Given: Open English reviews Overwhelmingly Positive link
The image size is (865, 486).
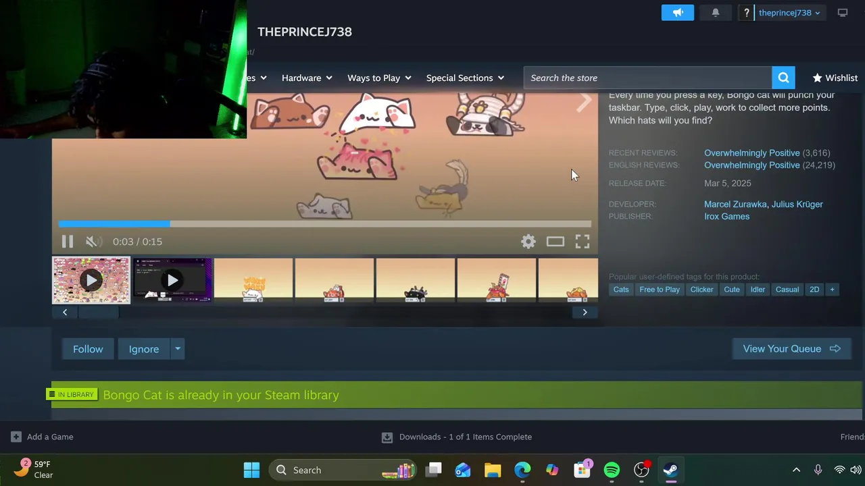Looking at the screenshot, I should 751,165.
